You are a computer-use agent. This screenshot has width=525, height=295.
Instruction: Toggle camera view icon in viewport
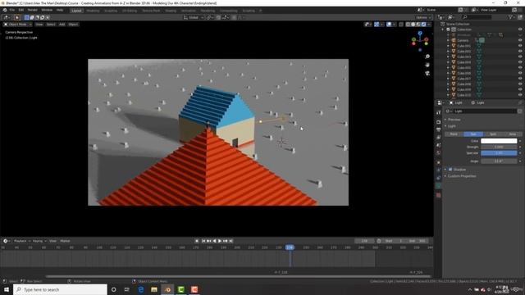[427, 73]
